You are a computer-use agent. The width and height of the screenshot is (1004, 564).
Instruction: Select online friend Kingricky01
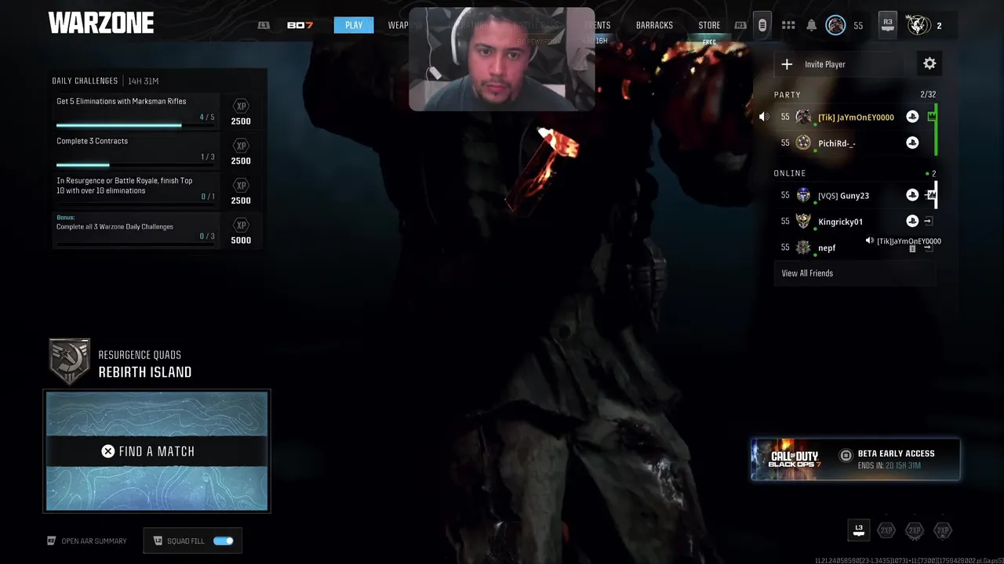tap(855, 221)
